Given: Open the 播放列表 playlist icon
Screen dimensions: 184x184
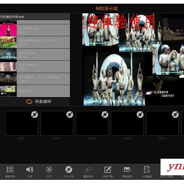Looking at the screenshot, I should (10, 170).
